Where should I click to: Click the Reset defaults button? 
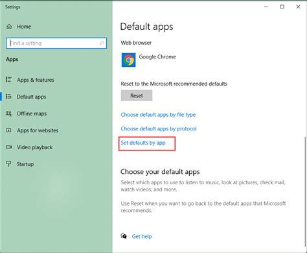tap(137, 95)
